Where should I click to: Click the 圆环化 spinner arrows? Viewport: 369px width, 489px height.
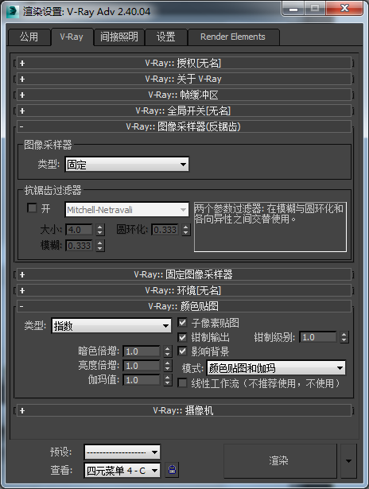point(186,230)
